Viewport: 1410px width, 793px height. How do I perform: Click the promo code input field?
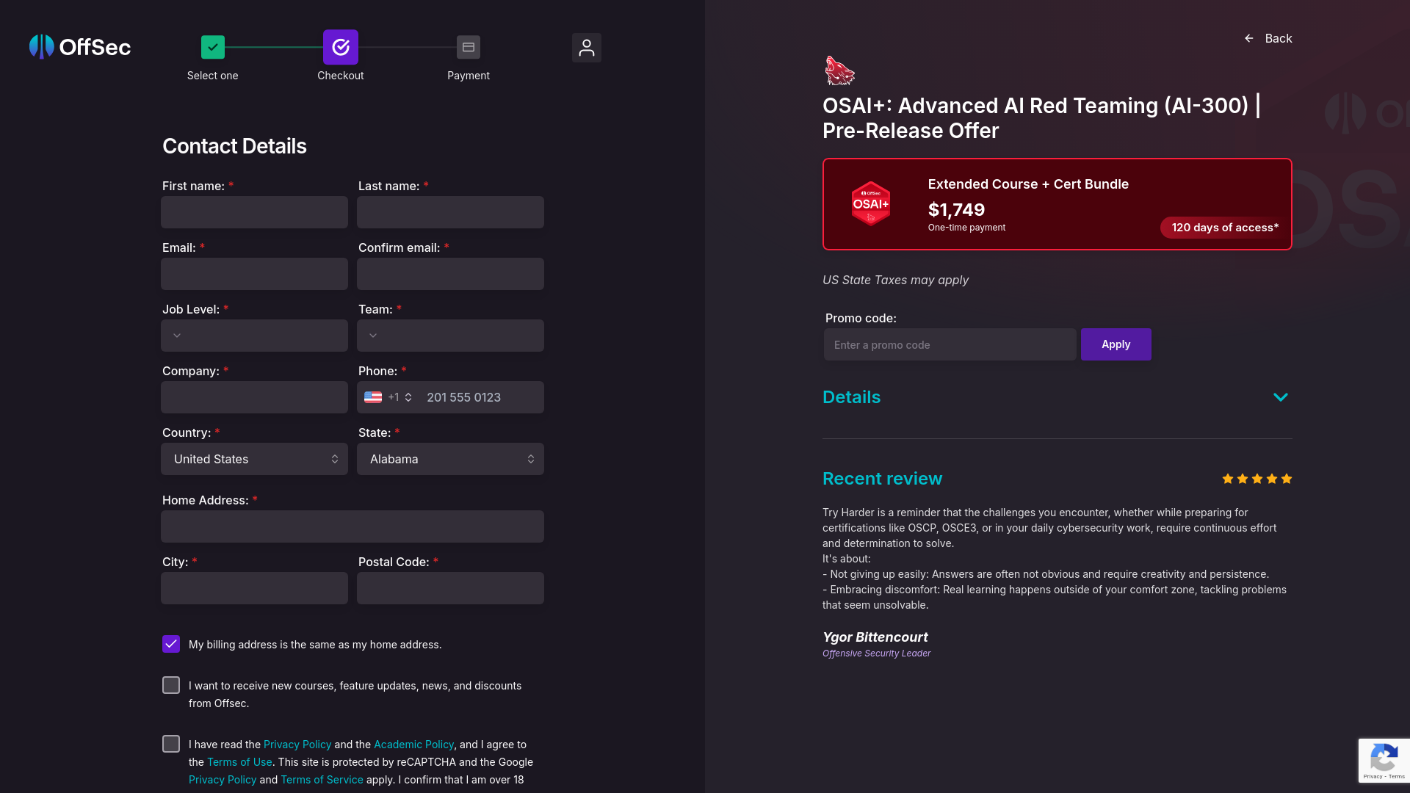coord(950,344)
